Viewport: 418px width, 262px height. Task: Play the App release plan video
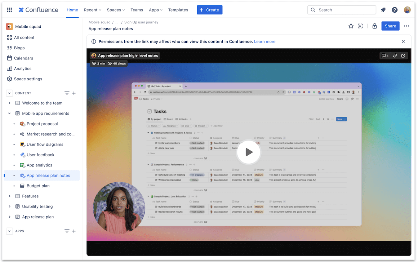[x=249, y=152]
